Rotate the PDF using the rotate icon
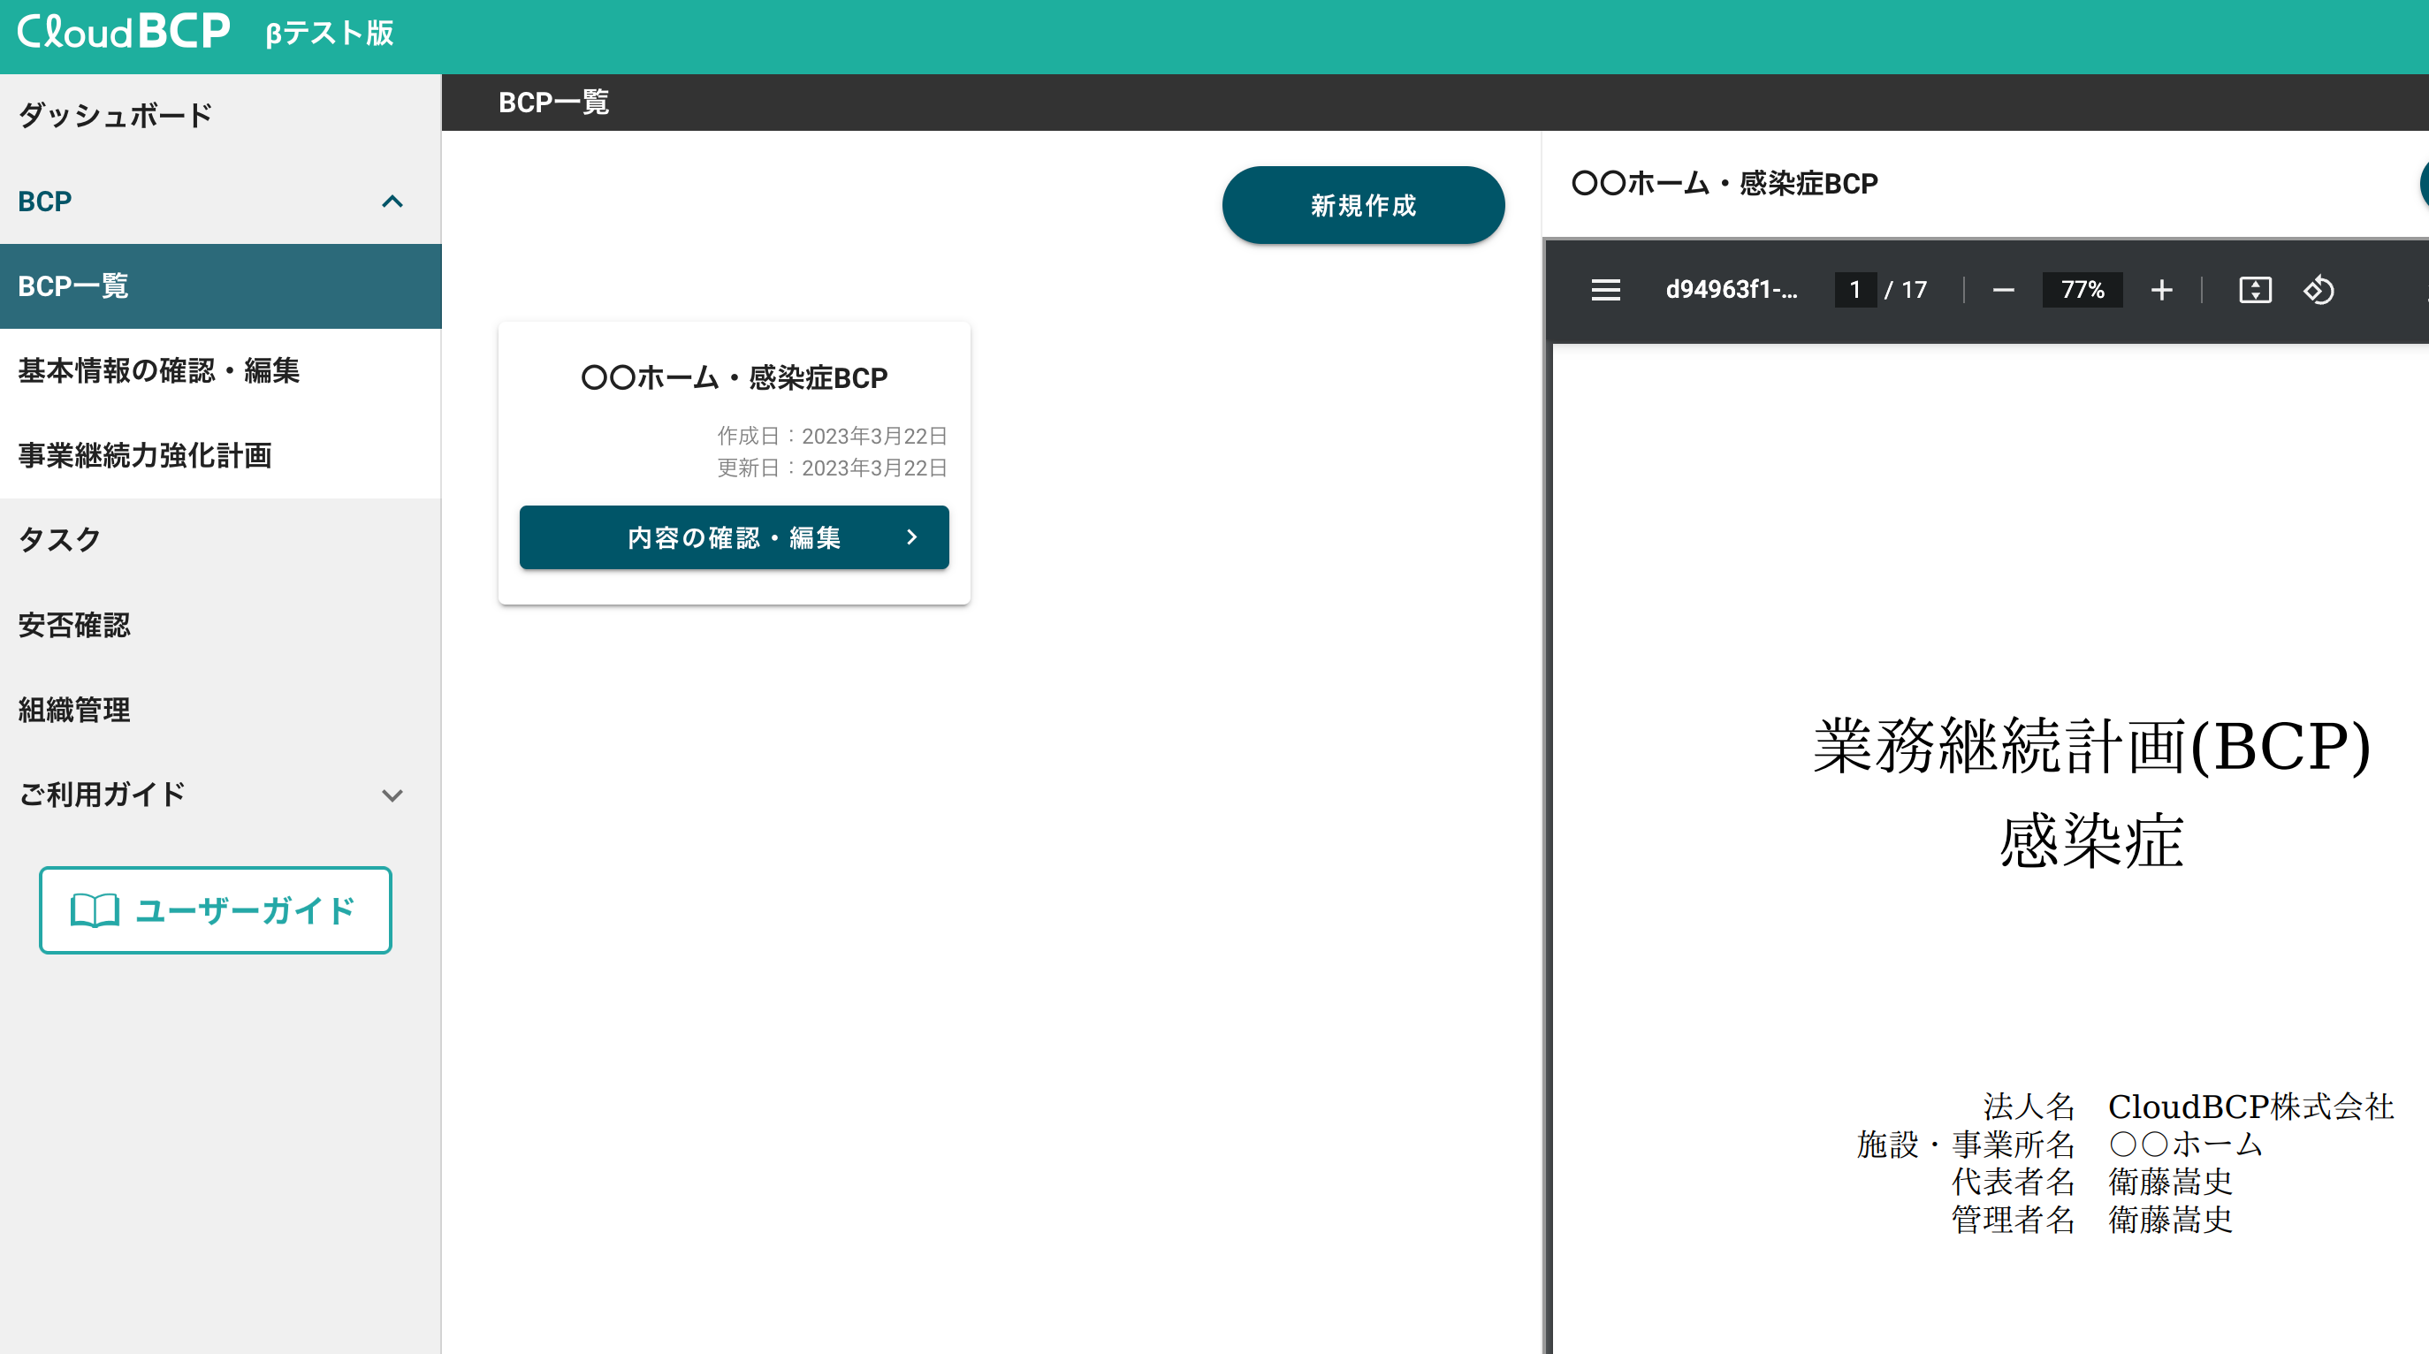 (x=2319, y=290)
